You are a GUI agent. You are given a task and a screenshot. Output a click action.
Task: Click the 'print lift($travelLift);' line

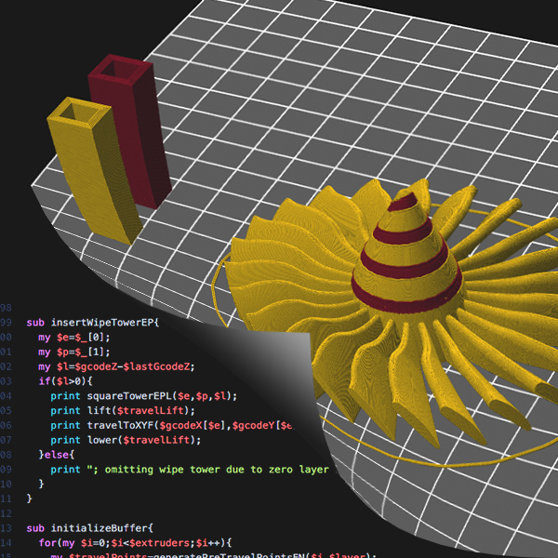click(123, 411)
